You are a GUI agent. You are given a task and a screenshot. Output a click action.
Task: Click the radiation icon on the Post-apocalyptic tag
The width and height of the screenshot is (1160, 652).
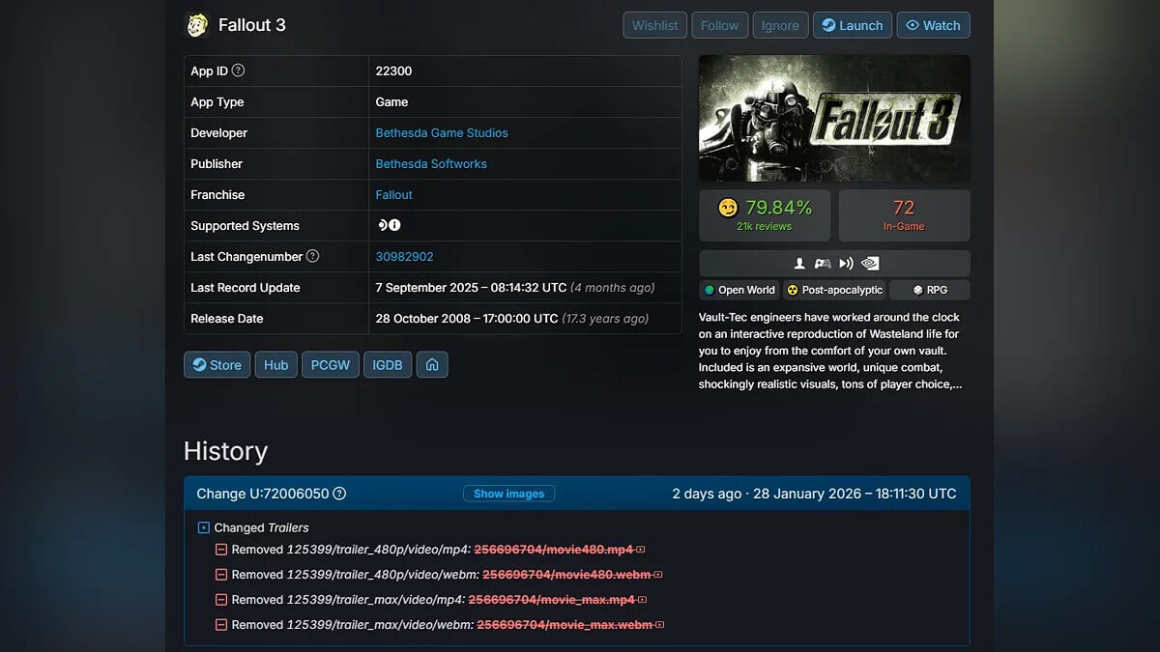point(792,290)
